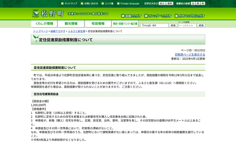The height and width of the screenshot is (145, 236).
Task: Click the Matsuno town logo emblem
Action: point(35,13)
